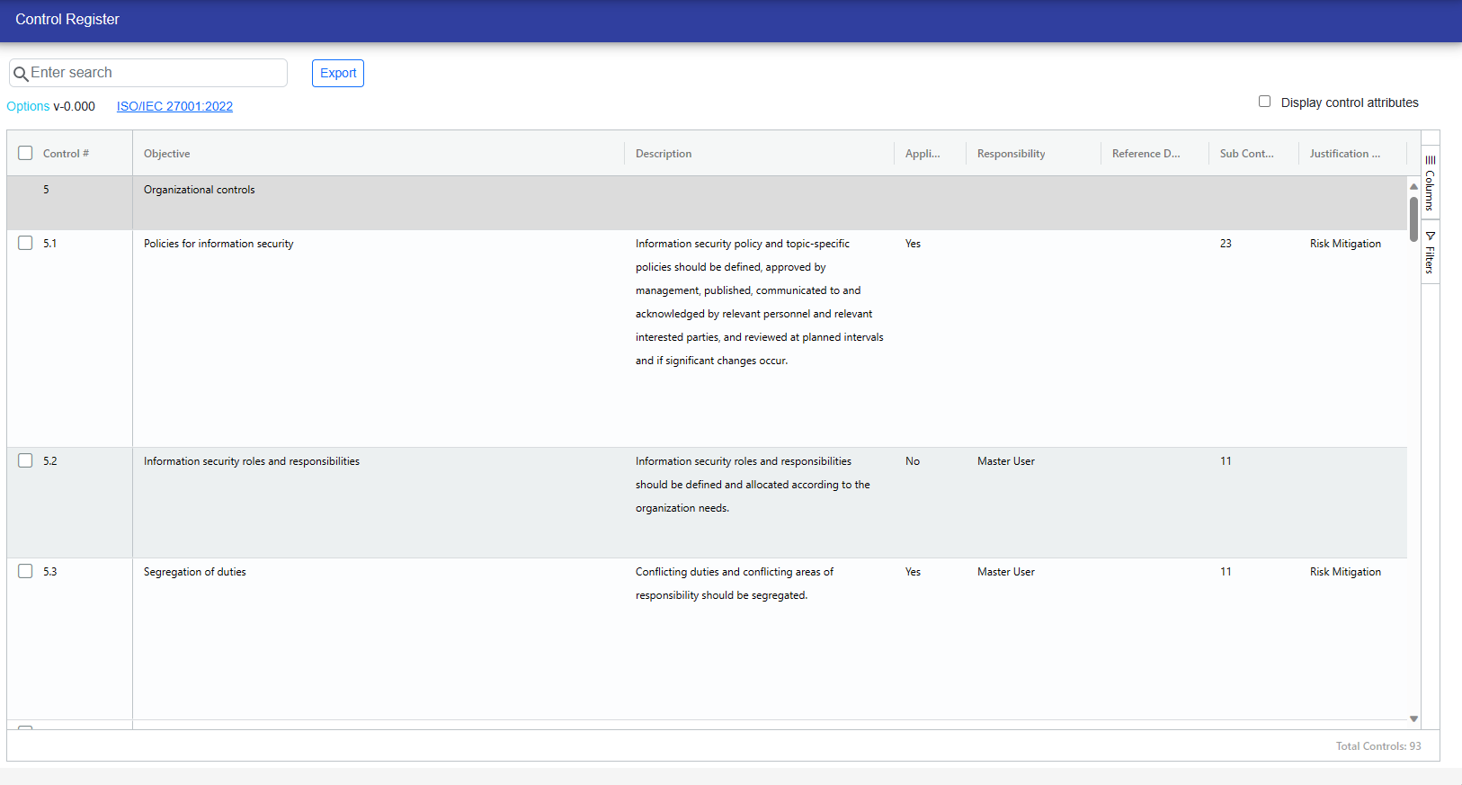Click scrollbar down arrow in grid
Screen dimensions: 1462x785
1413,718
